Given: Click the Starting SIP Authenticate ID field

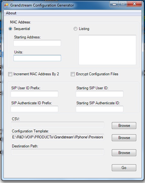Looking at the screenshot, I should [100, 109].
